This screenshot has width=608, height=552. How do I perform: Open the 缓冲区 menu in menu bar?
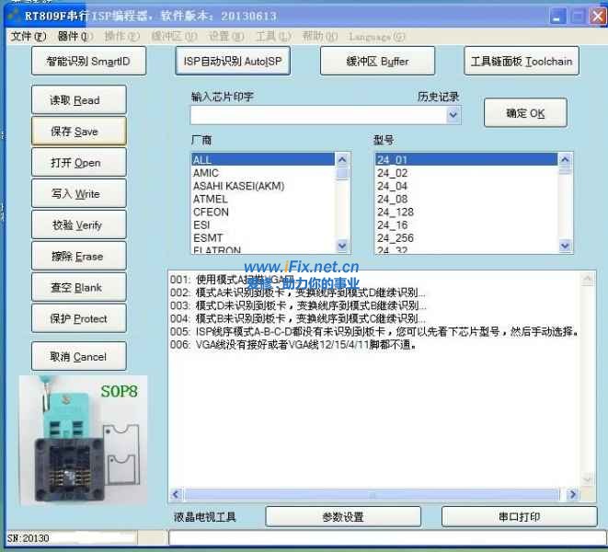pyautogui.click(x=174, y=37)
